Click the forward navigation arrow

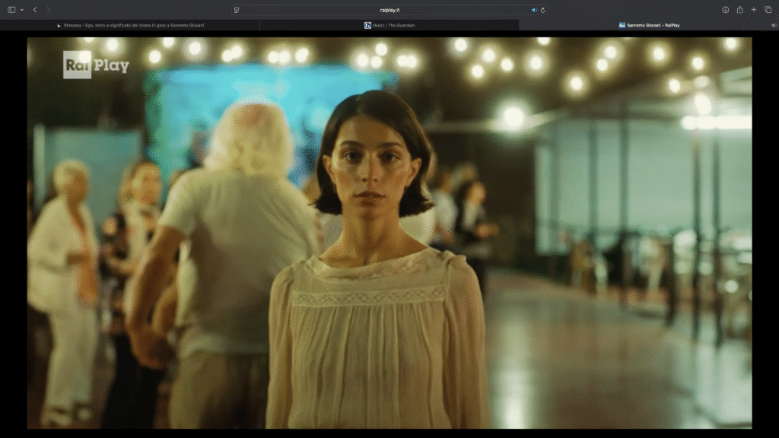[x=48, y=10]
